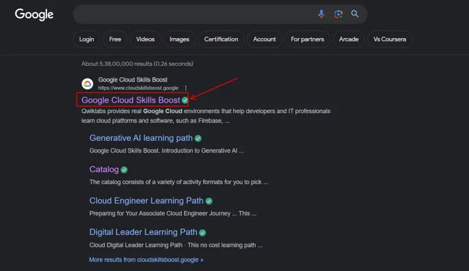Click More results from cloudskillsboost.google
Image resolution: width=469 pixels, height=271 pixels.
click(x=146, y=260)
